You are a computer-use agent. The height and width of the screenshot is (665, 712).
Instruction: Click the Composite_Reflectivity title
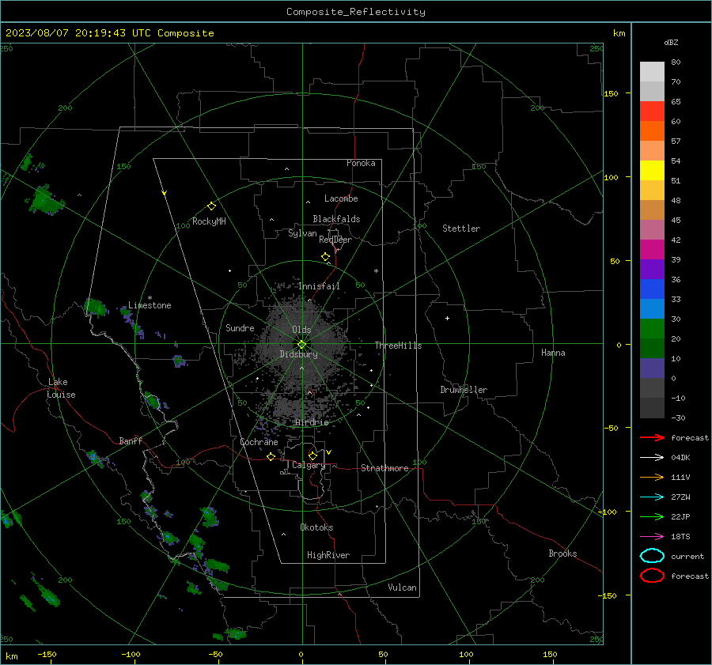point(356,12)
